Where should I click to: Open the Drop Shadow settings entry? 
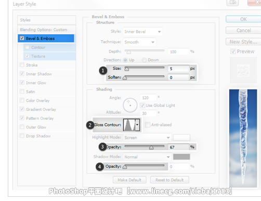tap(38, 136)
